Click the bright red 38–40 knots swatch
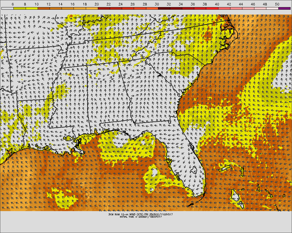Image resolution: width=292 pixels, height=233 pixels. 212,8
